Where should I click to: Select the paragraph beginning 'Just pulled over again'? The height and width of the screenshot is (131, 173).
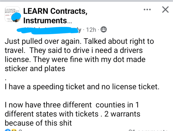79,55
